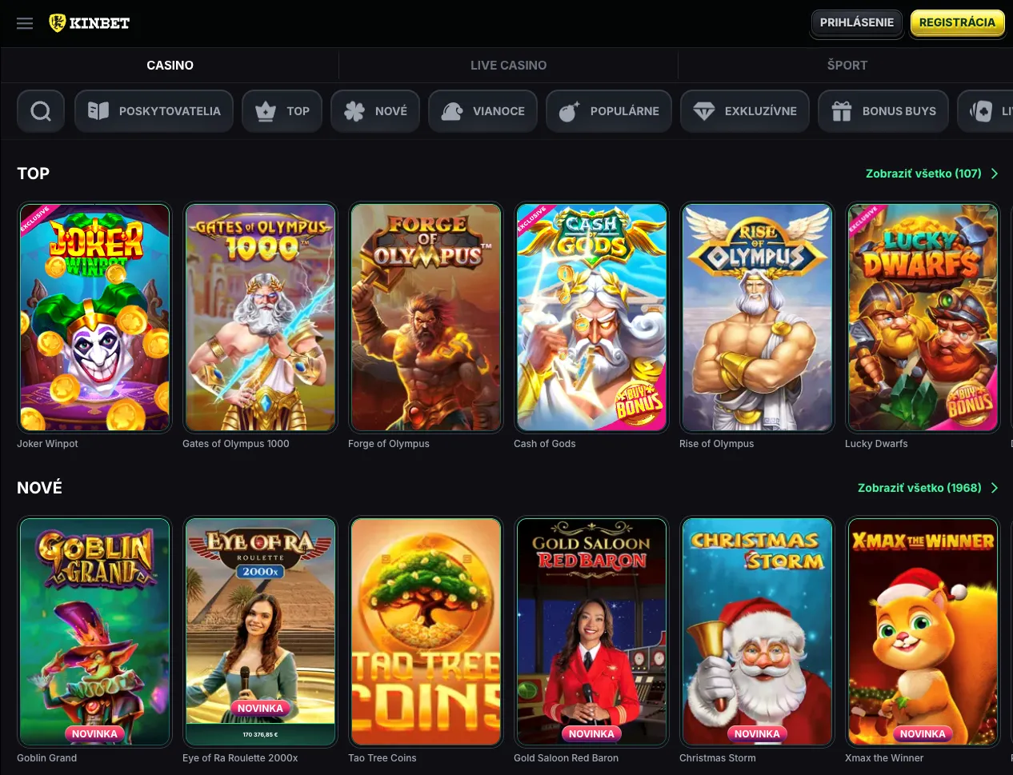
Task: Open the Vianoce Santa hat category
Action: [483, 111]
